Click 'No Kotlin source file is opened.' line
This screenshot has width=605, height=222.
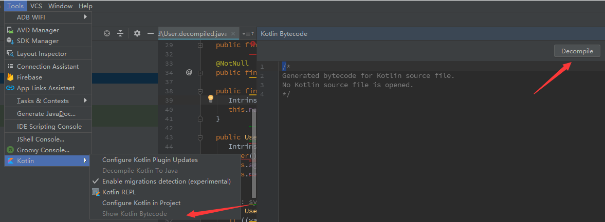click(347, 85)
